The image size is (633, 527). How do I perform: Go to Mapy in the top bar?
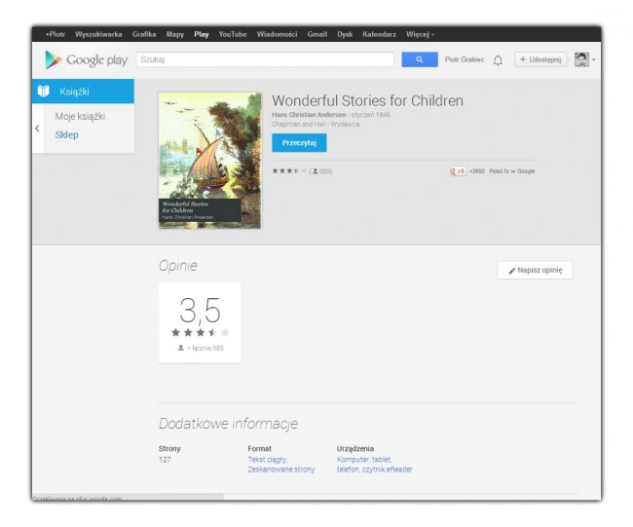(x=175, y=34)
